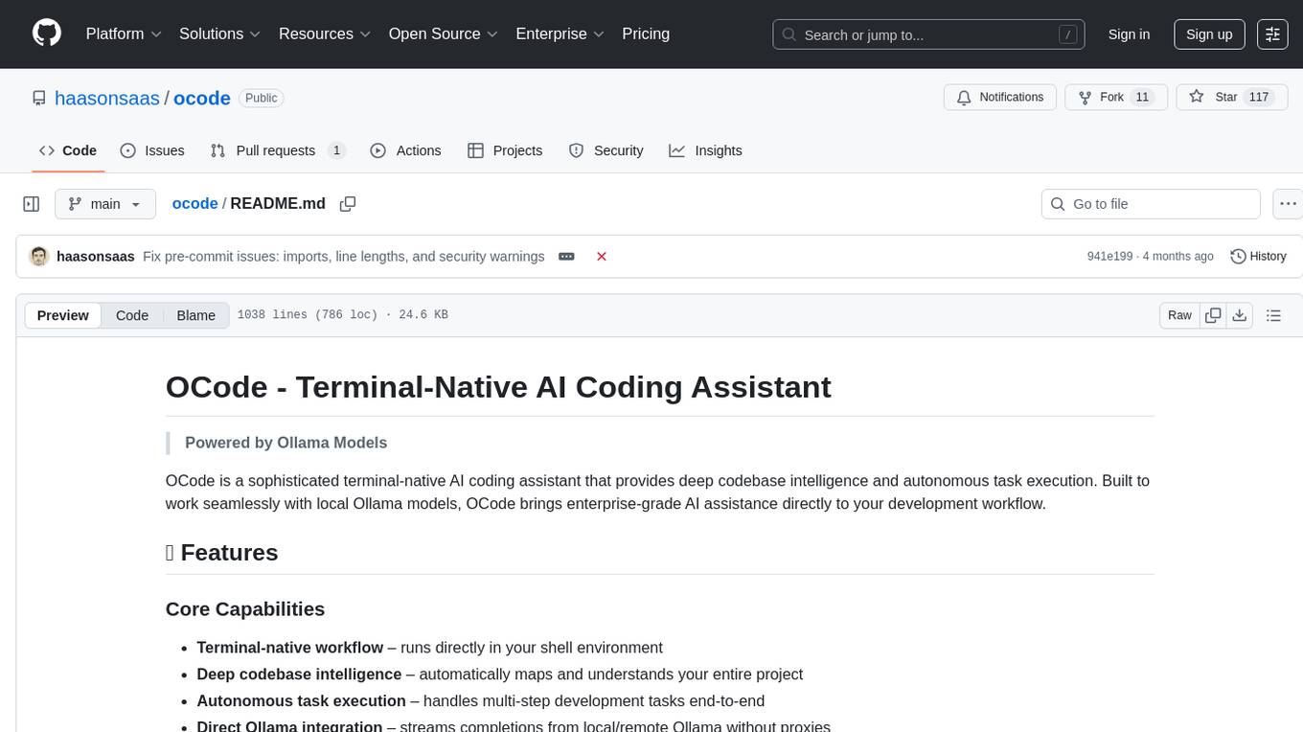The height and width of the screenshot is (732, 1303).
Task: Expand the Enterprise menu
Action: (x=560, y=34)
